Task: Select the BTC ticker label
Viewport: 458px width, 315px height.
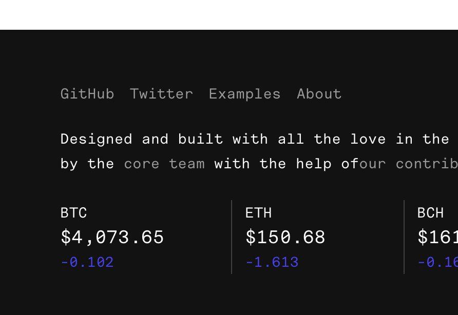Action: [73, 213]
